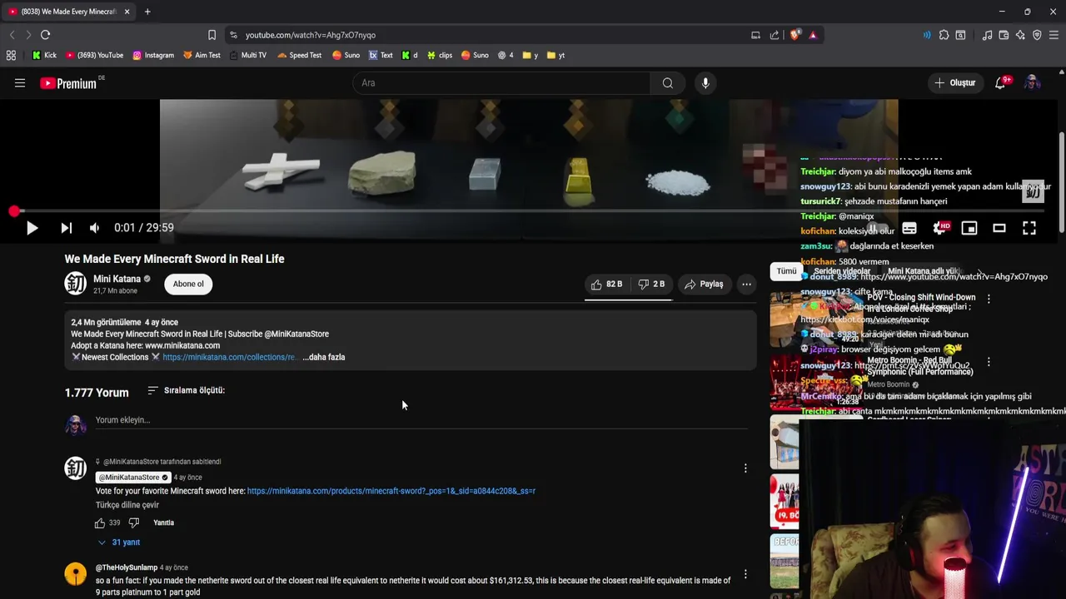Play the video with the play button

coord(32,228)
